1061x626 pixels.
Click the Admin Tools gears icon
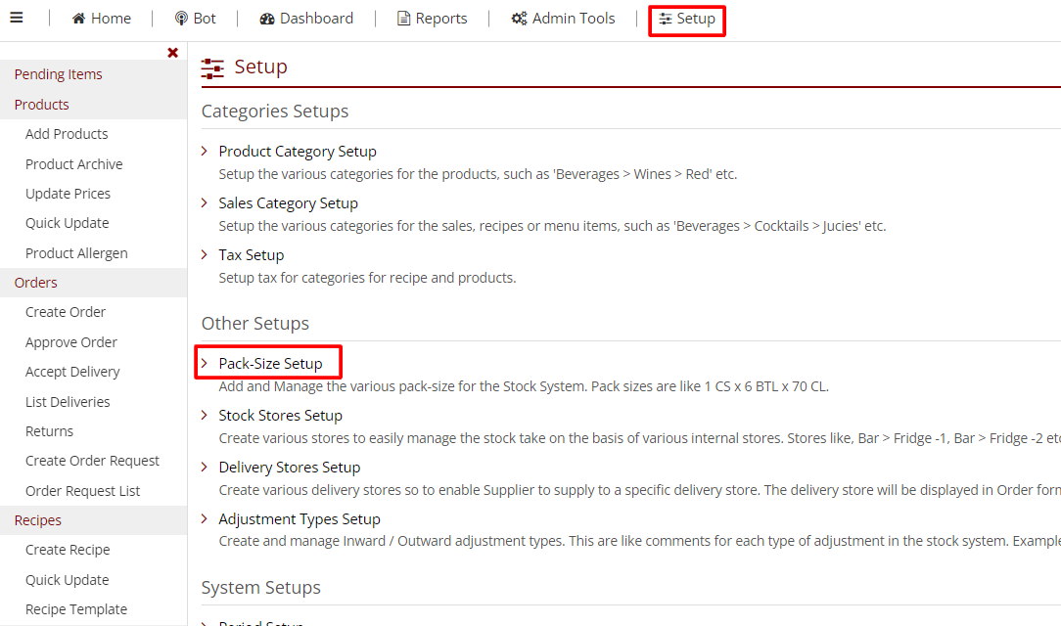click(x=519, y=19)
